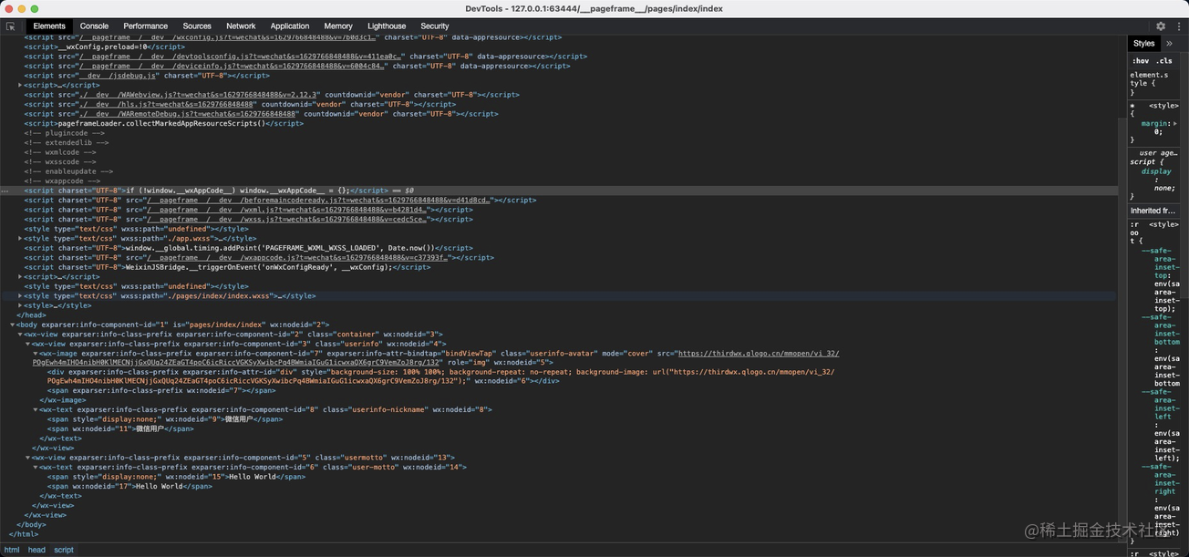Screen dimensions: 1189x557
Task: Select the wxappcode comment line
Action: pos(62,181)
